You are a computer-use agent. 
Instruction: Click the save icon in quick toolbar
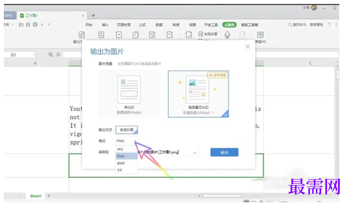[28, 25]
